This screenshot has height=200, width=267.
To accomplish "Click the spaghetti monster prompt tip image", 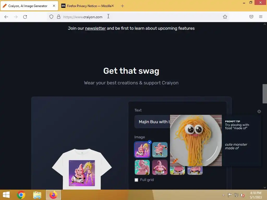I will point(196,140).
